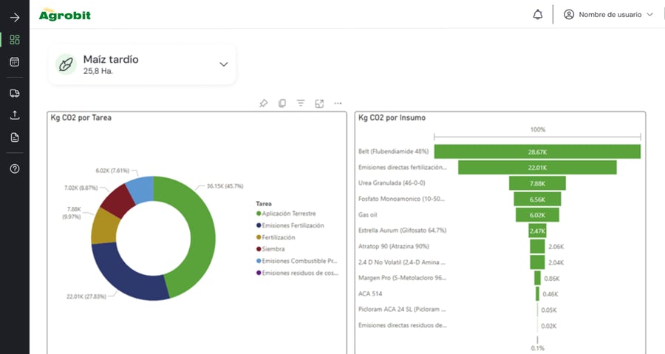Click the user avatar icon
This screenshot has height=354, width=665.
click(x=569, y=15)
